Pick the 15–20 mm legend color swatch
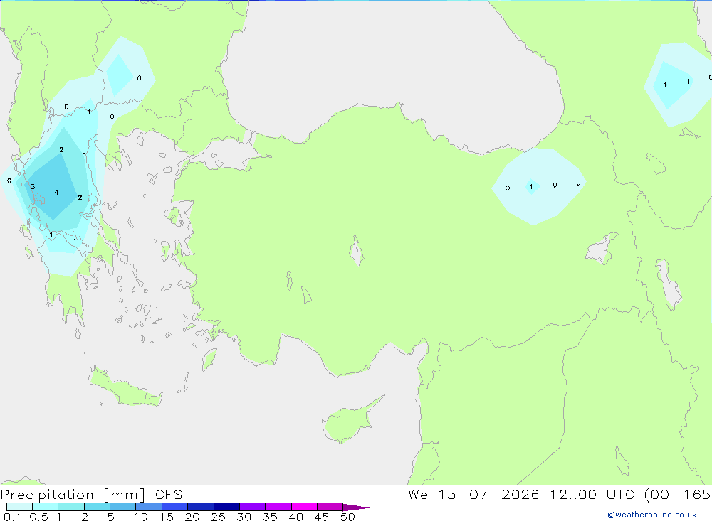 174,507
